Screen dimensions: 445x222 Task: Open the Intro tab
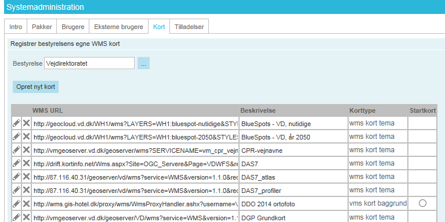click(16, 27)
